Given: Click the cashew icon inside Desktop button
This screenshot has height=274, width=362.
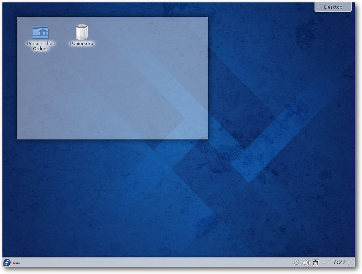Looking at the screenshot, I should tap(319, 7).
